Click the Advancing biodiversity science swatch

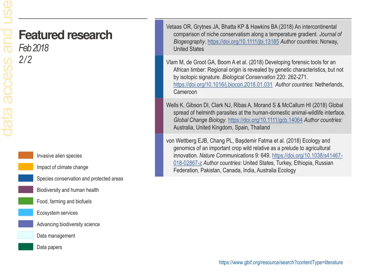point(26,224)
